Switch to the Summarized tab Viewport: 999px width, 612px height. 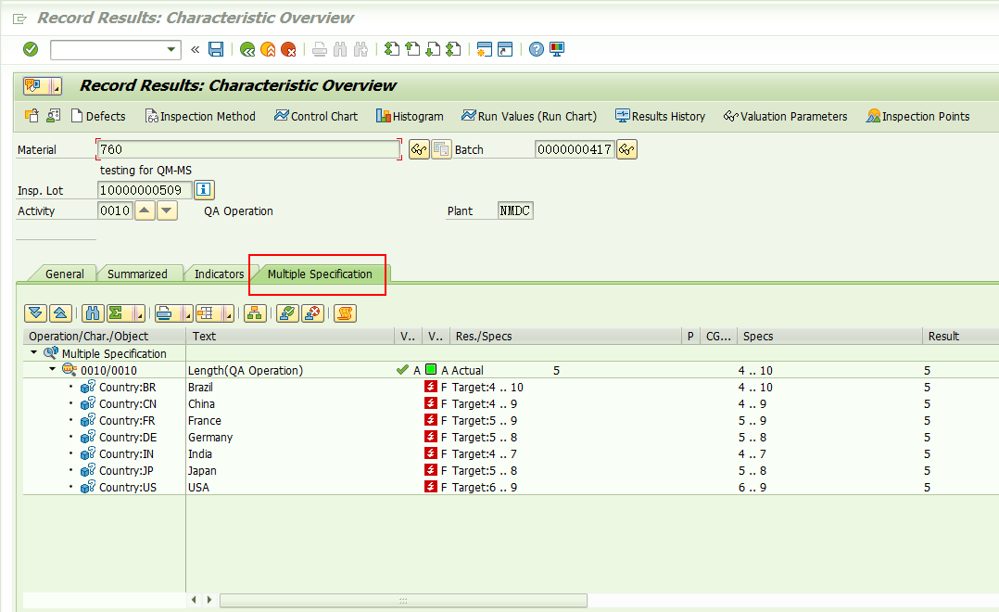139,273
